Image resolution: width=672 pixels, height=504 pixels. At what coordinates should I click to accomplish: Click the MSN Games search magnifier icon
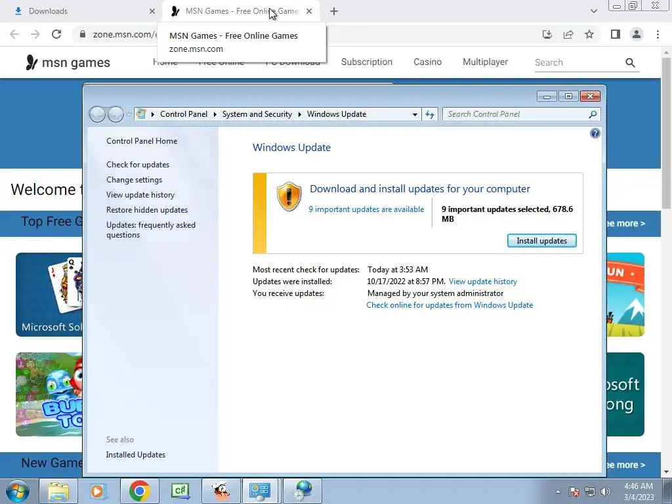[630, 62]
